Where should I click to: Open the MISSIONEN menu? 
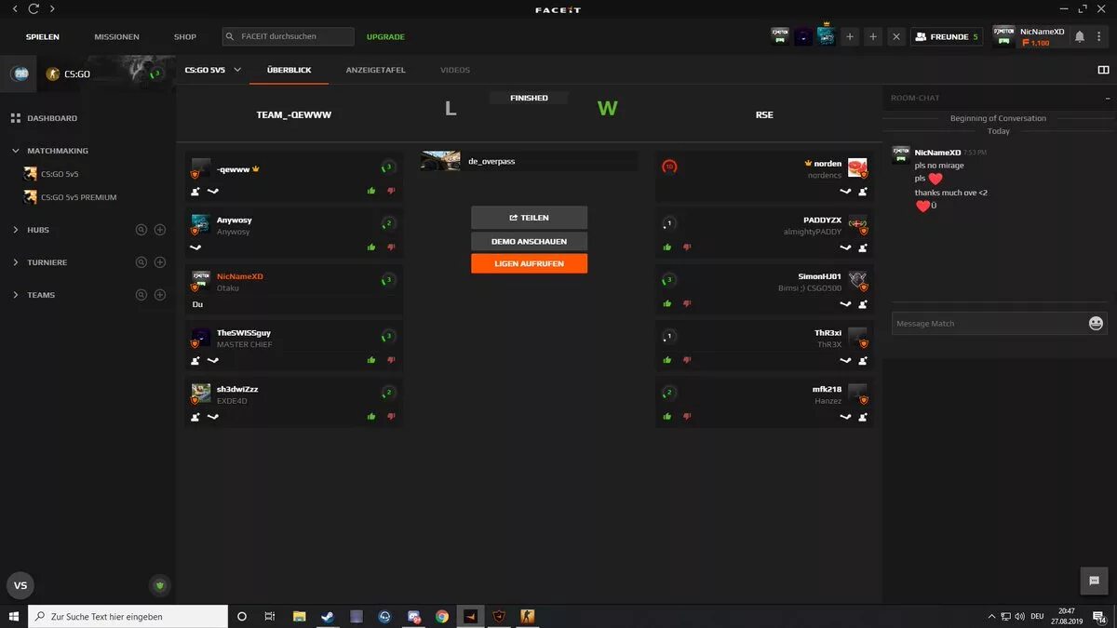pyautogui.click(x=116, y=36)
